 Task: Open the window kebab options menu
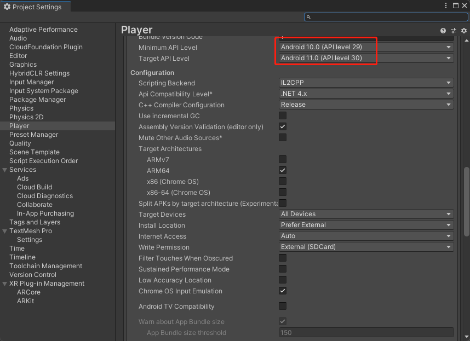point(446,5)
